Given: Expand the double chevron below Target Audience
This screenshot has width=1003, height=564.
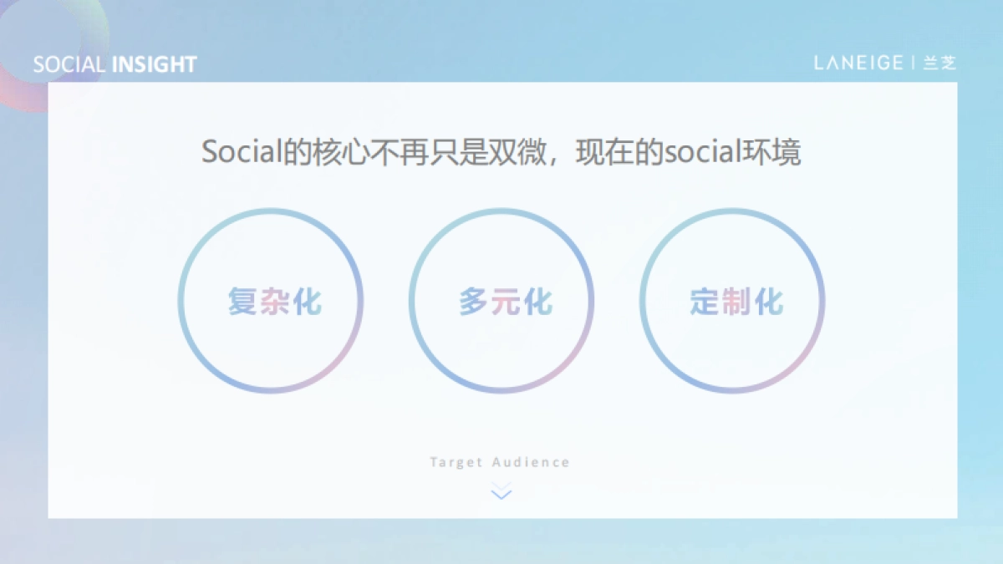Looking at the screenshot, I should point(500,491).
